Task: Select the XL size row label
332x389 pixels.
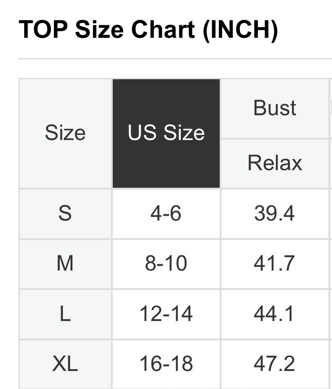Action: [65, 364]
